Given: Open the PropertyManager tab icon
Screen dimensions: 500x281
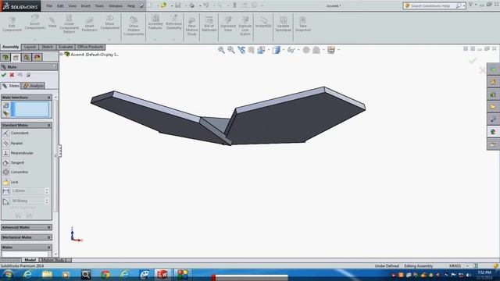Looking at the screenshot, I should point(16,57).
